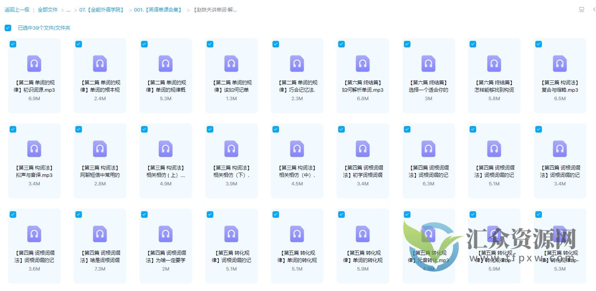This screenshot has width=596, height=291.
Task: Open the audio icon for 复合与缩略.mp3
Action: point(560,64)
